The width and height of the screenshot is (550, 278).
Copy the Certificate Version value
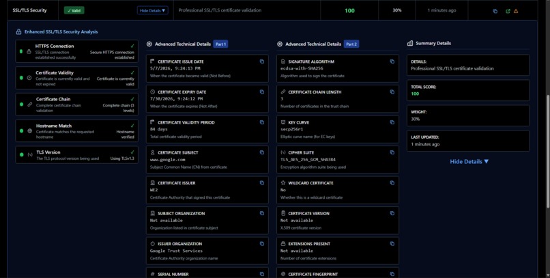(392, 213)
